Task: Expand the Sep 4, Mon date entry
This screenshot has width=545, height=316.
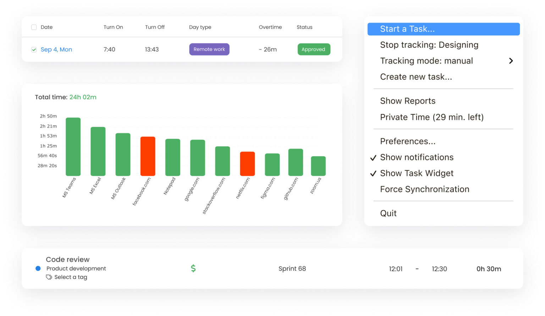Action: pos(56,49)
